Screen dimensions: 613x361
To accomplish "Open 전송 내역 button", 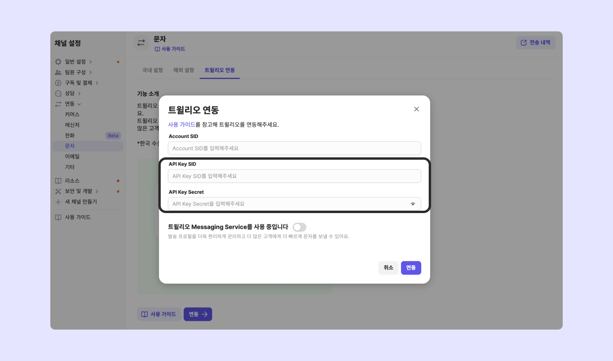I will (x=536, y=43).
